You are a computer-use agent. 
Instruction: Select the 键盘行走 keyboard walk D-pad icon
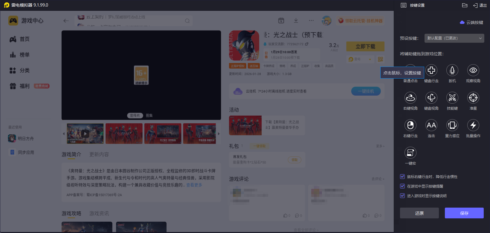click(431, 70)
